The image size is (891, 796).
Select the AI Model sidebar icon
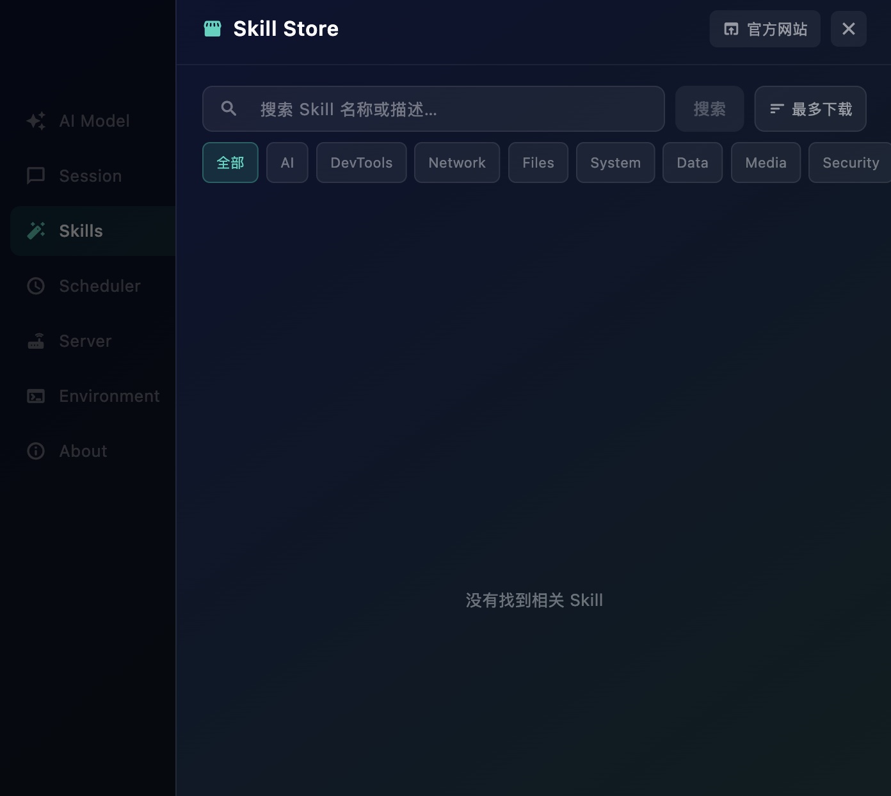click(35, 121)
